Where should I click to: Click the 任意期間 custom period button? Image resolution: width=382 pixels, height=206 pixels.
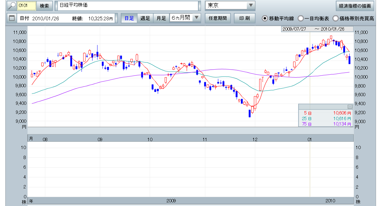pyautogui.click(x=218, y=18)
